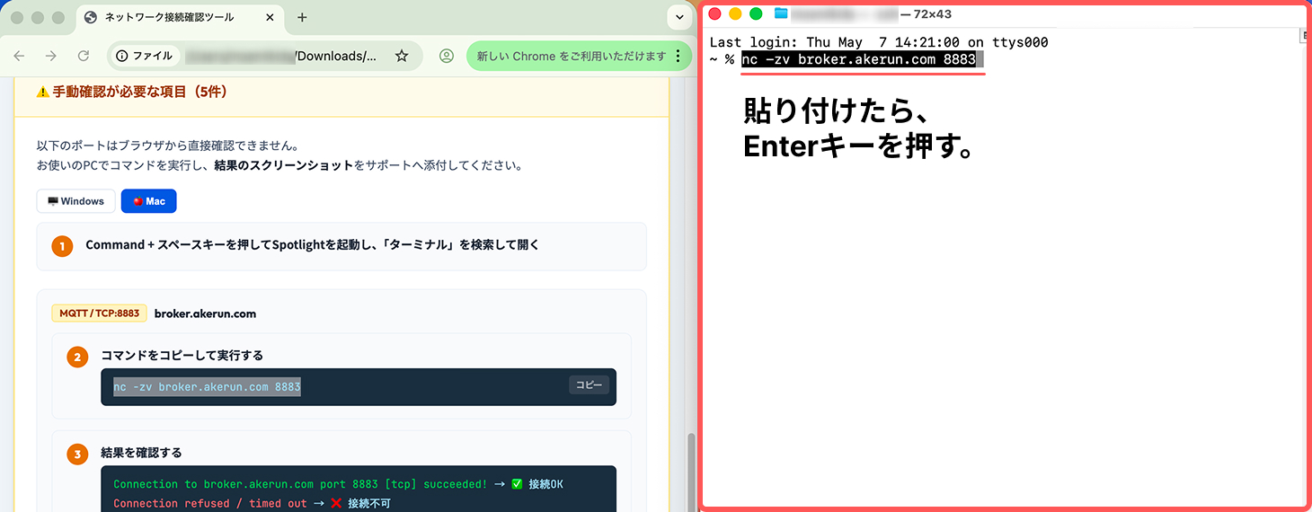
Task: Click the nc -zv command code block
Action: point(359,387)
